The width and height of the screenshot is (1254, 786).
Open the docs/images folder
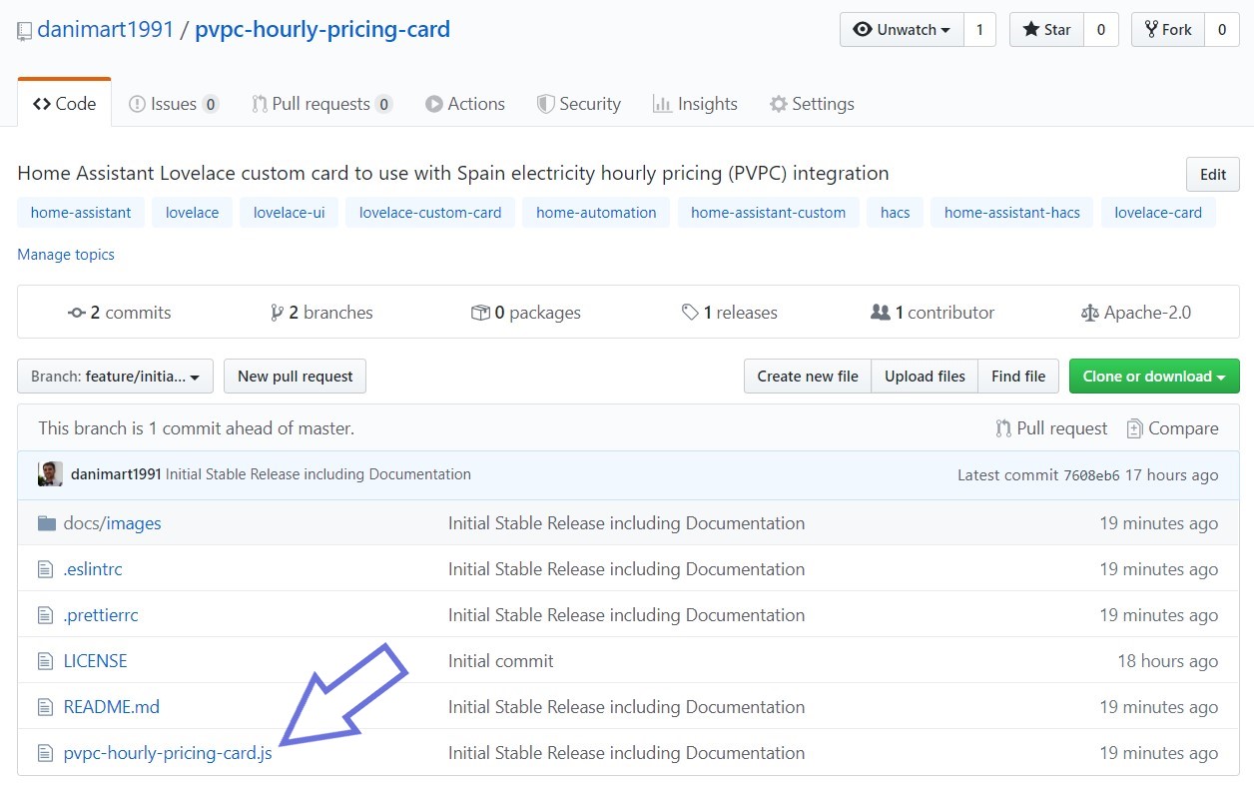pyautogui.click(x=112, y=523)
